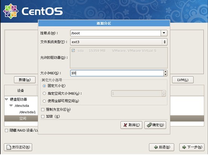Toggle the 加密 encryption checkbox
Screen dimensions: 208x155
[43, 116]
